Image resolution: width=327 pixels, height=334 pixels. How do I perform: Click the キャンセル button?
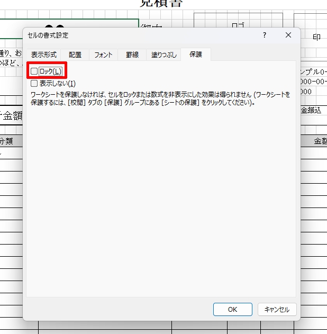click(x=277, y=309)
